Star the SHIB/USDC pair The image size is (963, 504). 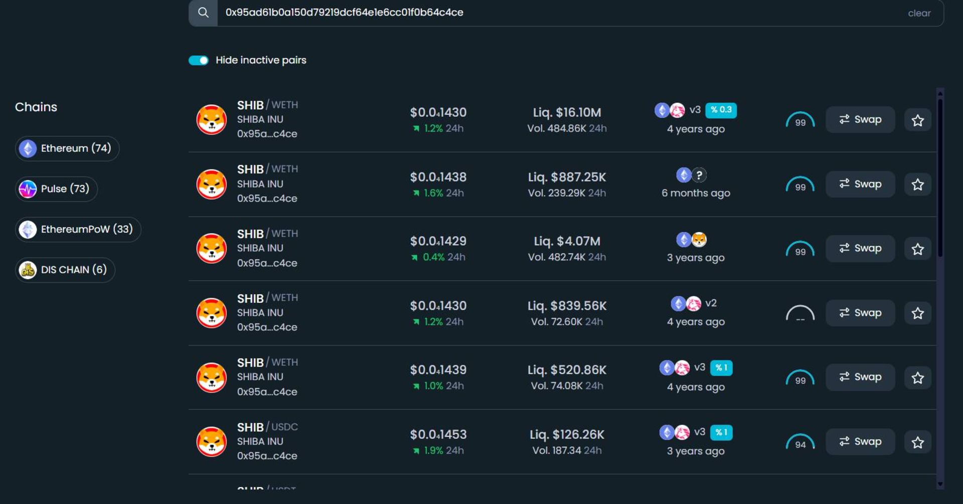pos(917,442)
